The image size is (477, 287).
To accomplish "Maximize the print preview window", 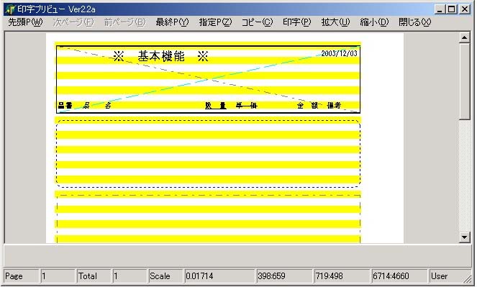I will [451, 9].
